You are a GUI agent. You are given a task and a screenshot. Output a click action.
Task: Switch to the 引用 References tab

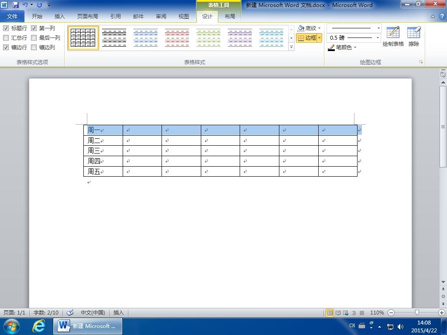(115, 17)
